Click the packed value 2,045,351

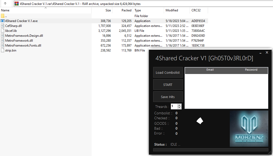click(x=125, y=31)
